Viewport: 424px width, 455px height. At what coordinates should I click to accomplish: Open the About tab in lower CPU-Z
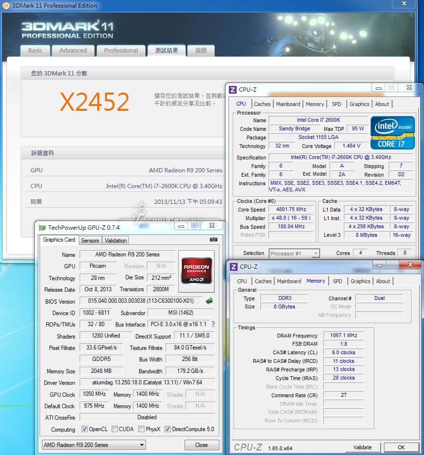pyautogui.click(x=383, y=281)
